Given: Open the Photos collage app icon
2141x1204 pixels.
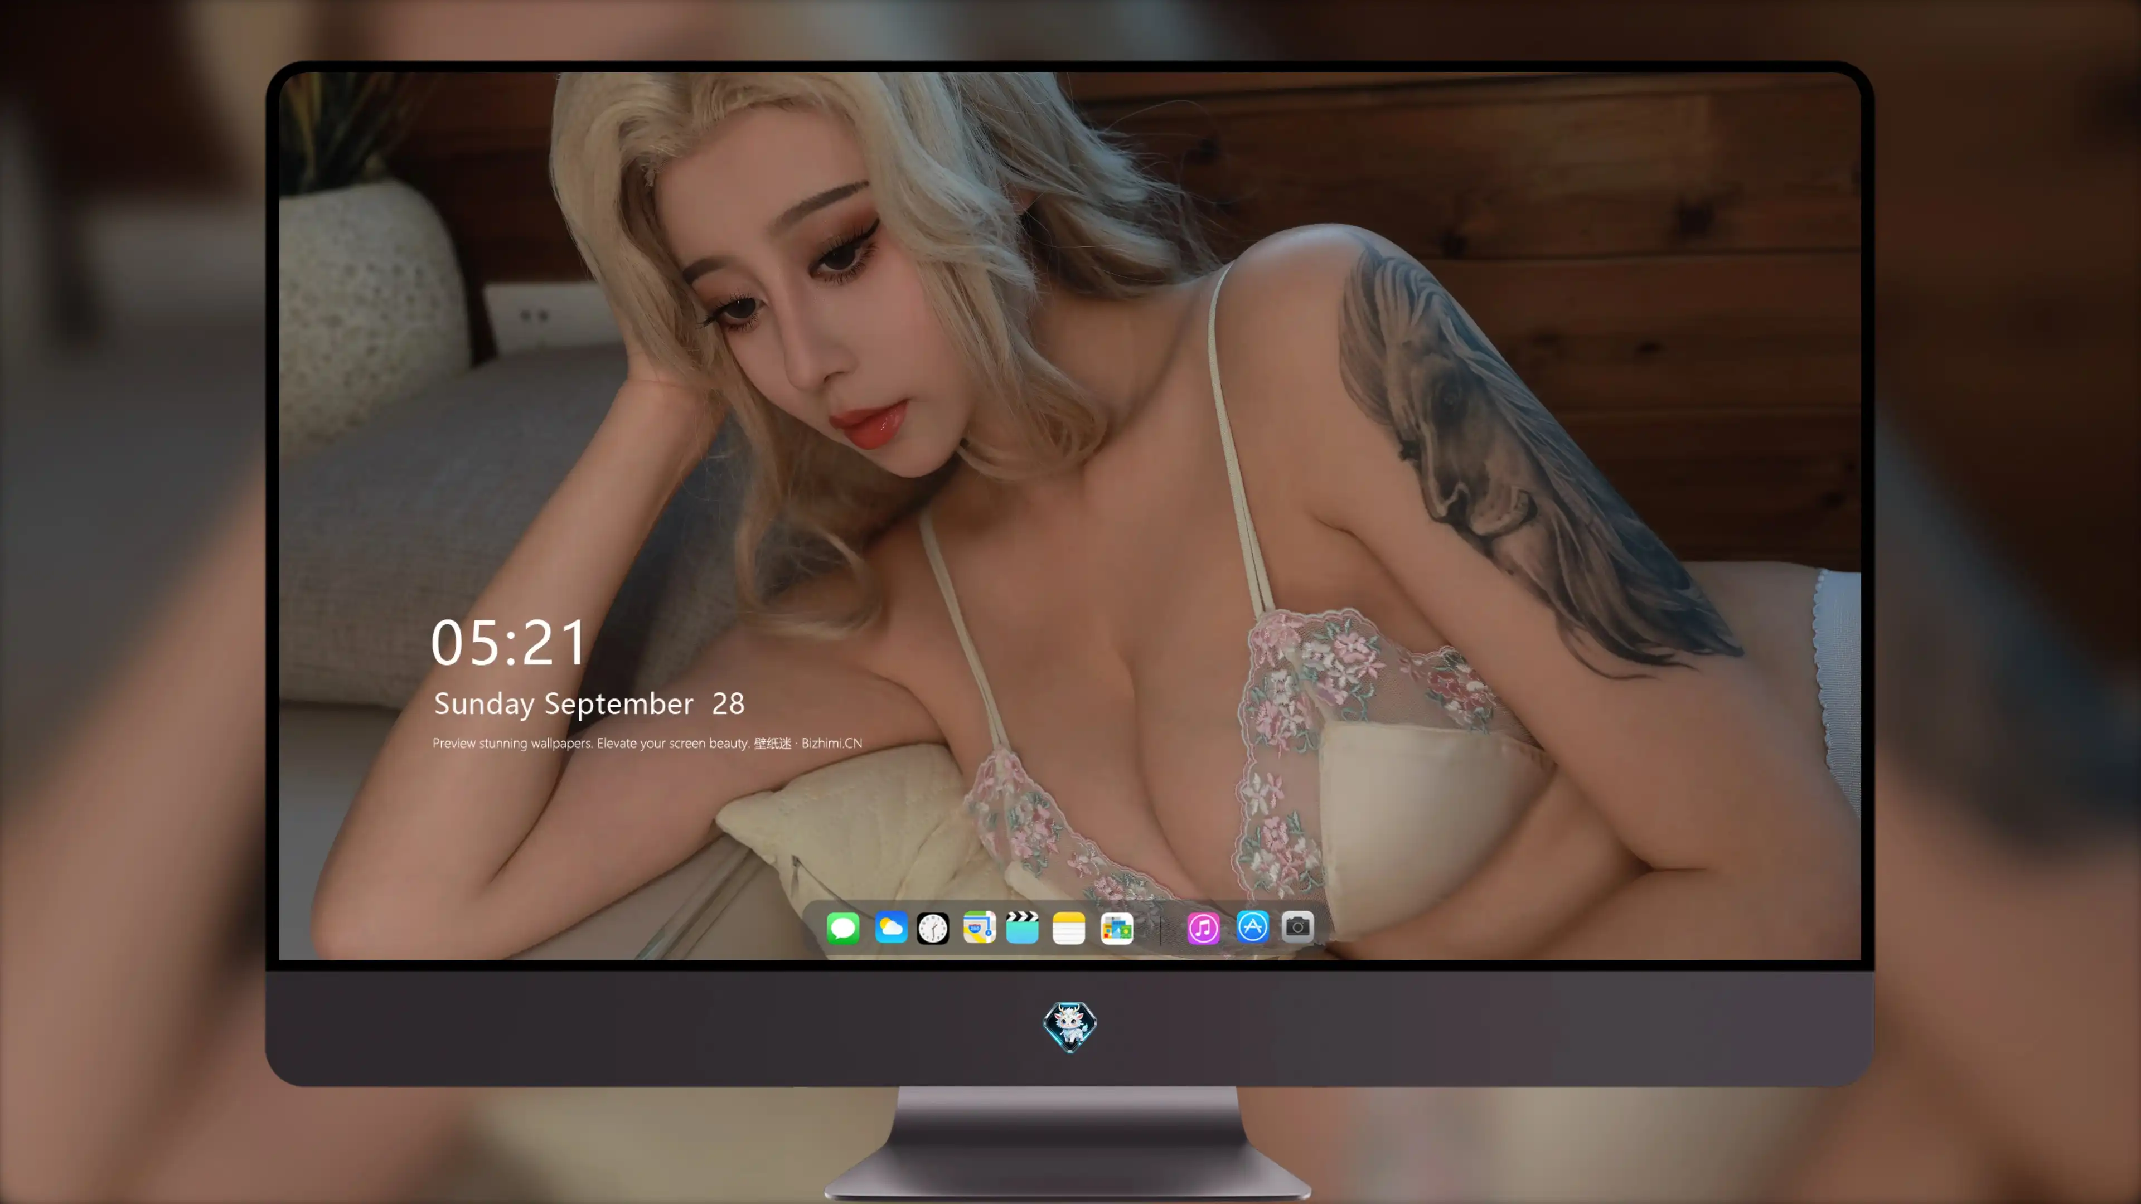Looking at the screenshot, I should point(1116,928).
